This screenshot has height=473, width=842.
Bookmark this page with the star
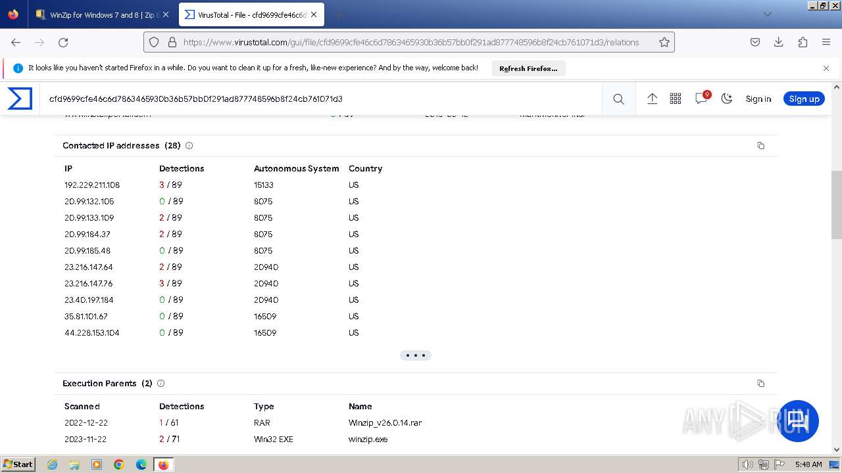coord(664,42)
